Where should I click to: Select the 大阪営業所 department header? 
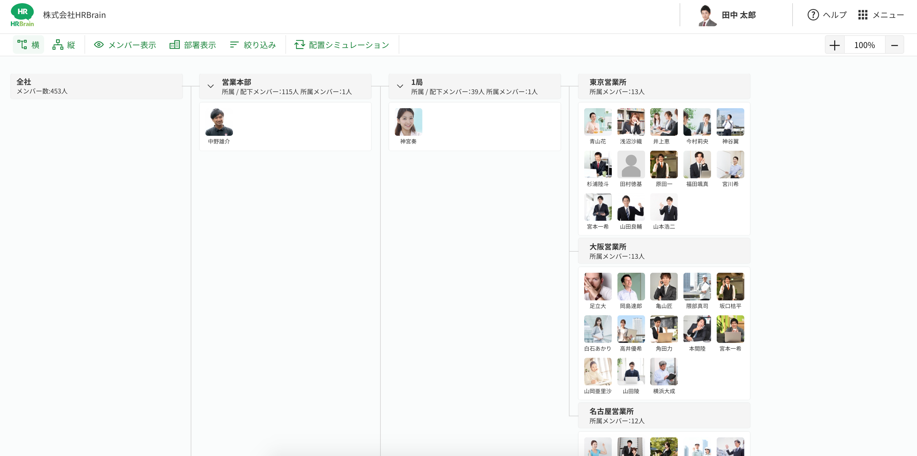tap(664, 251)
